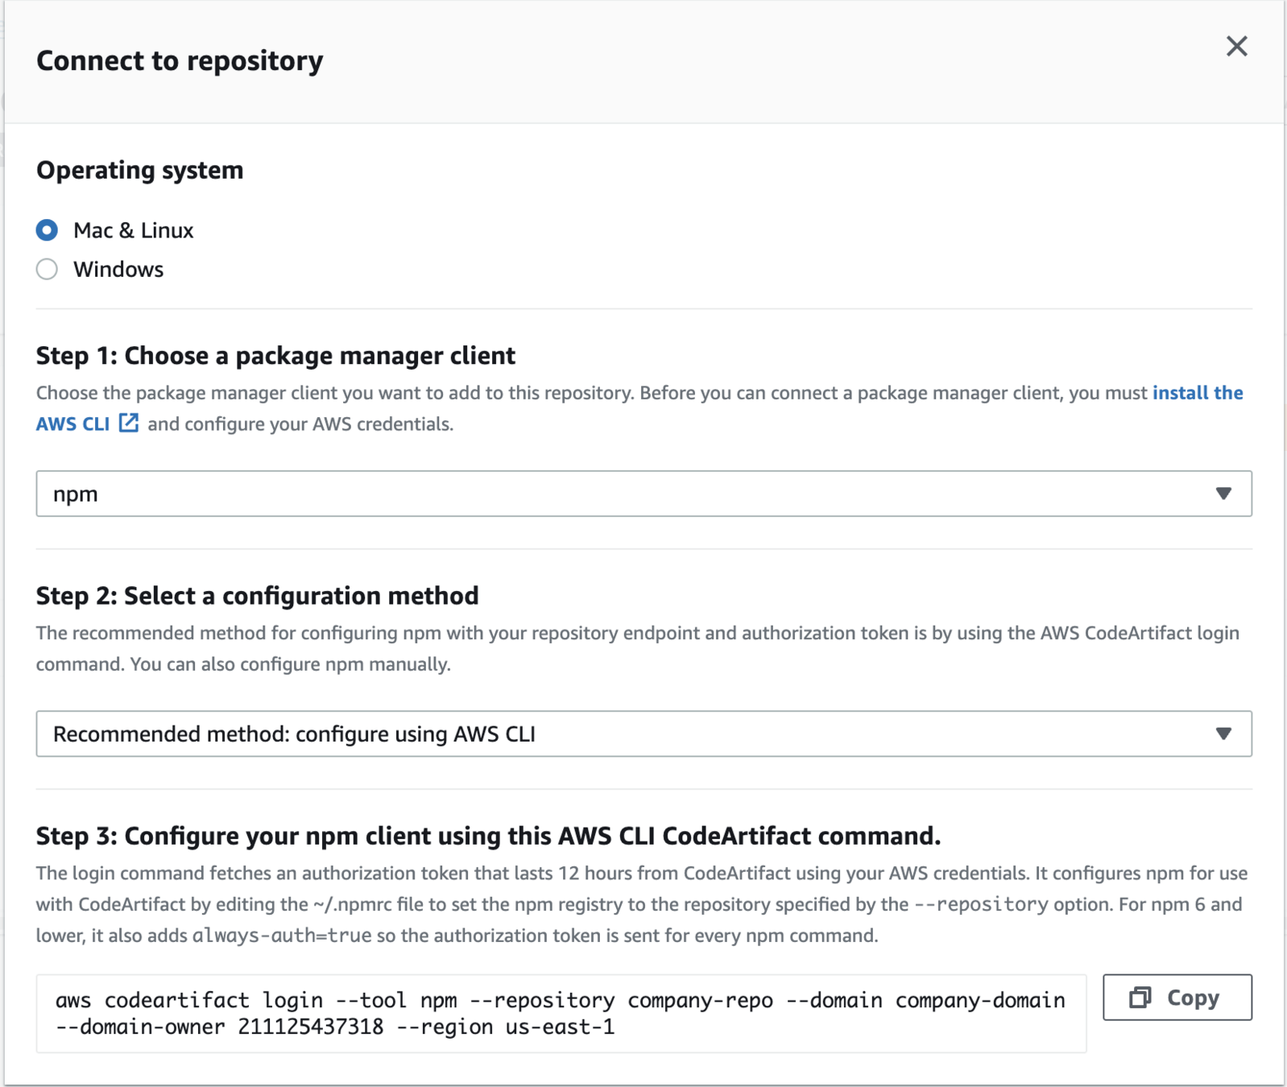Viewport: 1287px width, 1087px height.
Task: Click the Step 1 package manager heading
Action: (275, 356)
